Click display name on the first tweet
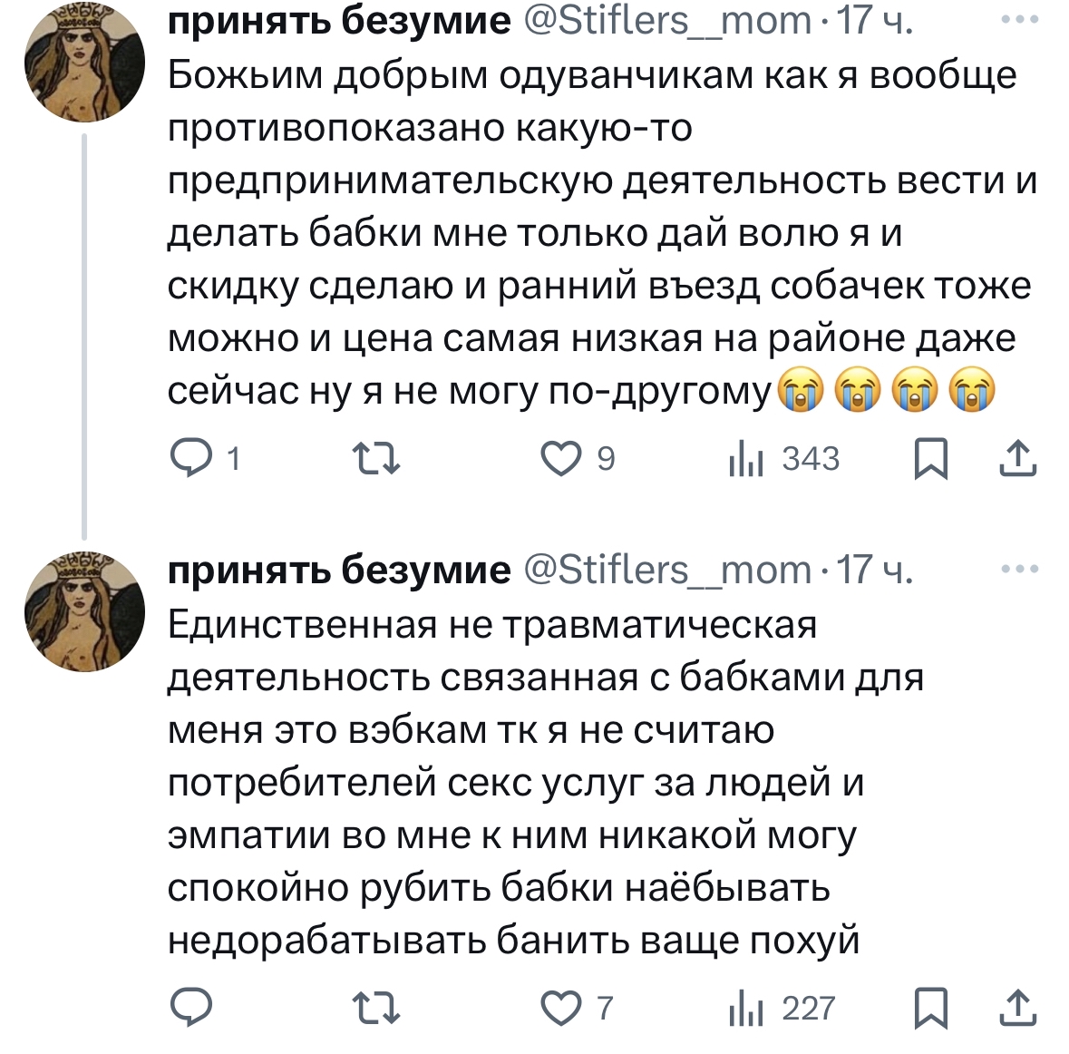The height and width of the screenshot is (1054, 1069). [x=339, y=20]
